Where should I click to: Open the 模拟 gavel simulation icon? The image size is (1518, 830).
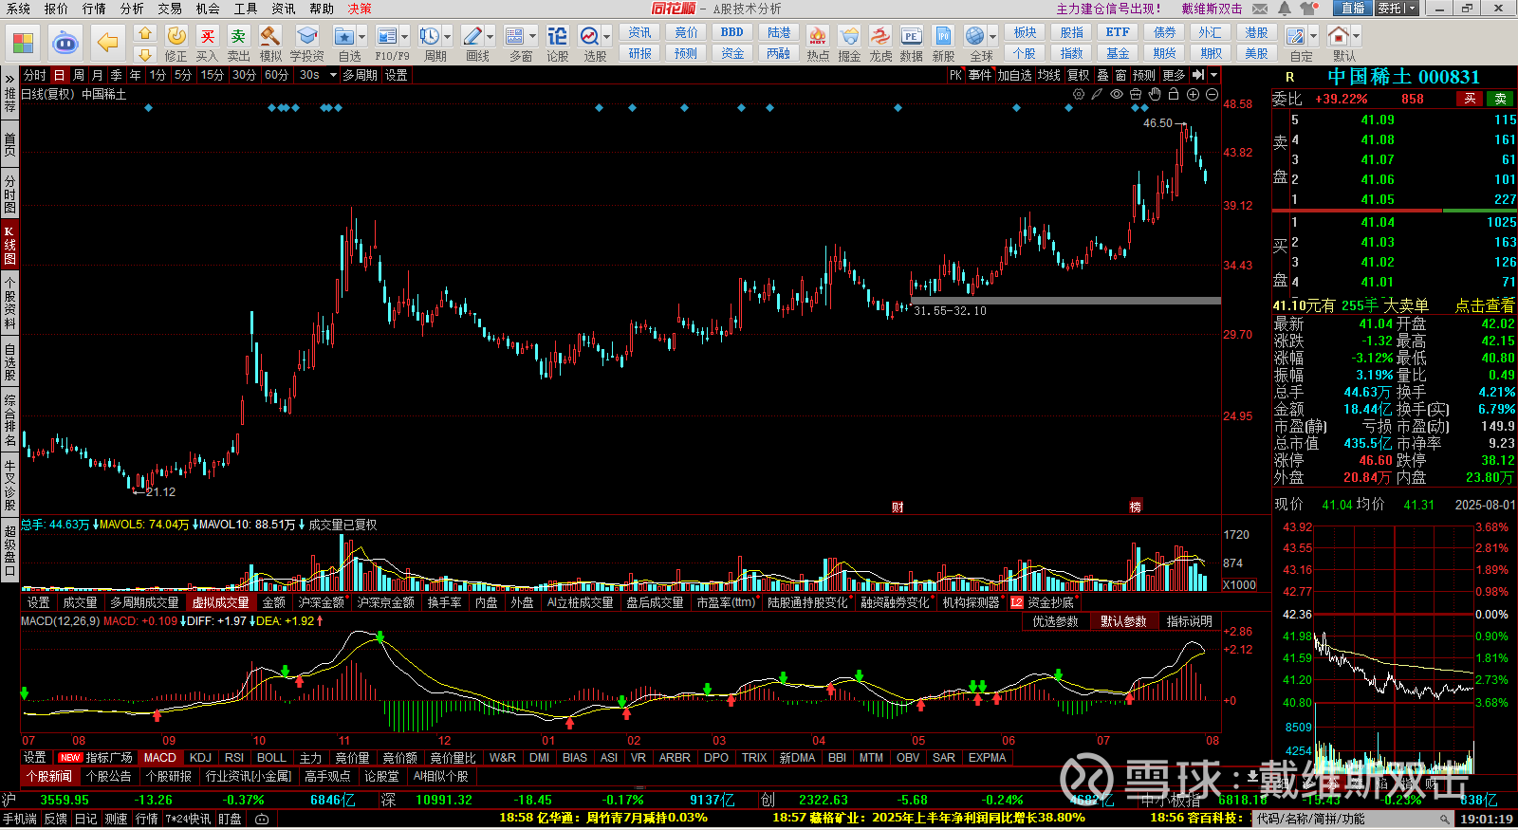tap(270, 36)
